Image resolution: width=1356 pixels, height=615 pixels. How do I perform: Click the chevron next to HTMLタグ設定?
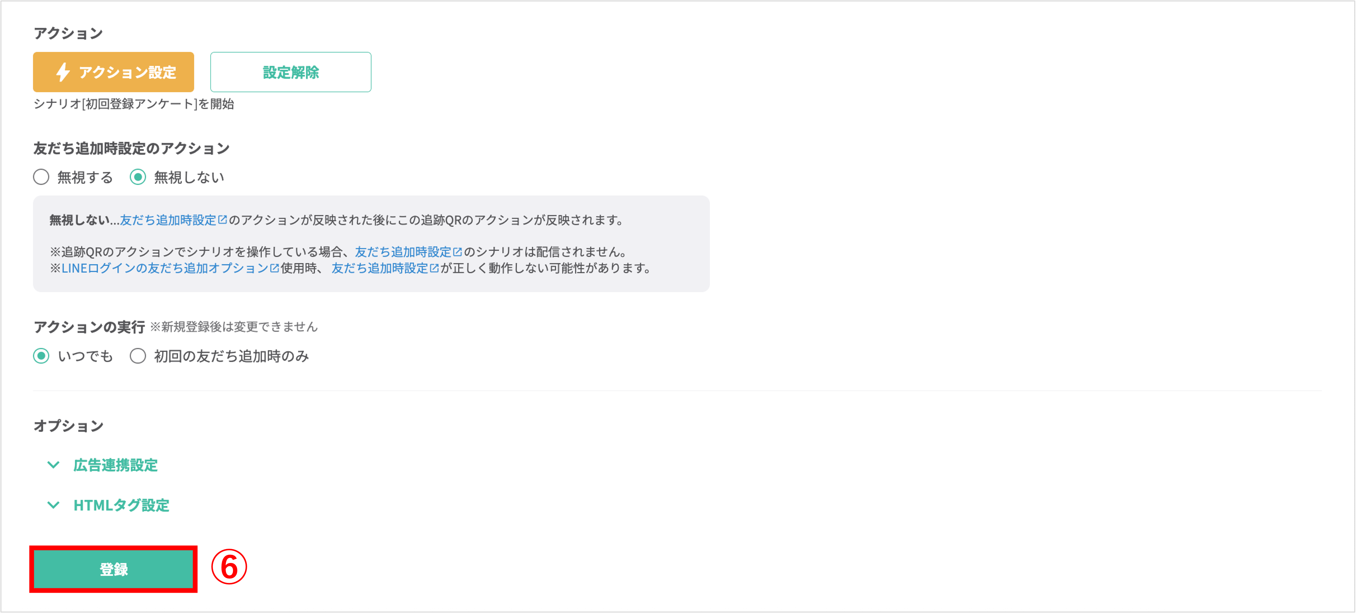coord(53,505)
